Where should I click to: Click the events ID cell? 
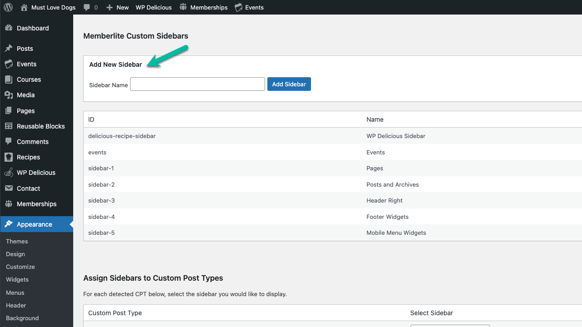[97, 152]
